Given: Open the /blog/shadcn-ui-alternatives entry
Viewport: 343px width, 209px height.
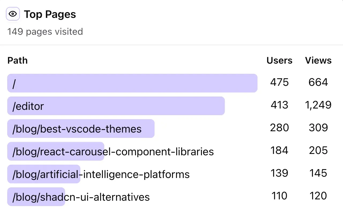Looking at the screenshot, I should coord(80,197).
